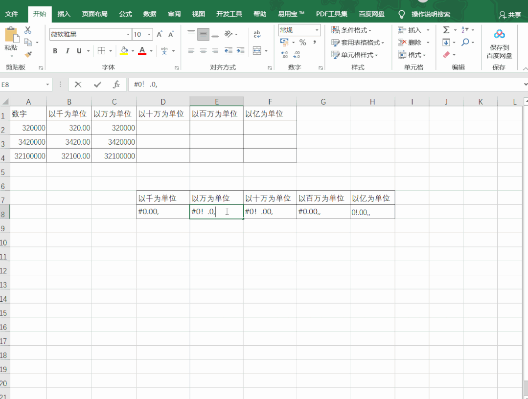Viewport: 528px width, 399px height.
Task: Open the 文件 File tab
Action: [11, 14]
